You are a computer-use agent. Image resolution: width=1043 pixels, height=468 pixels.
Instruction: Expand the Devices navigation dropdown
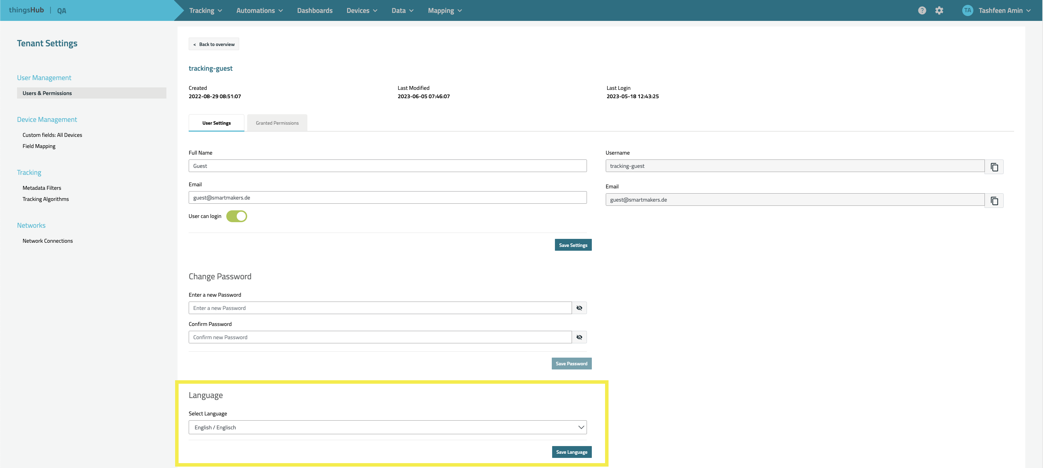(x=362, y=10)
